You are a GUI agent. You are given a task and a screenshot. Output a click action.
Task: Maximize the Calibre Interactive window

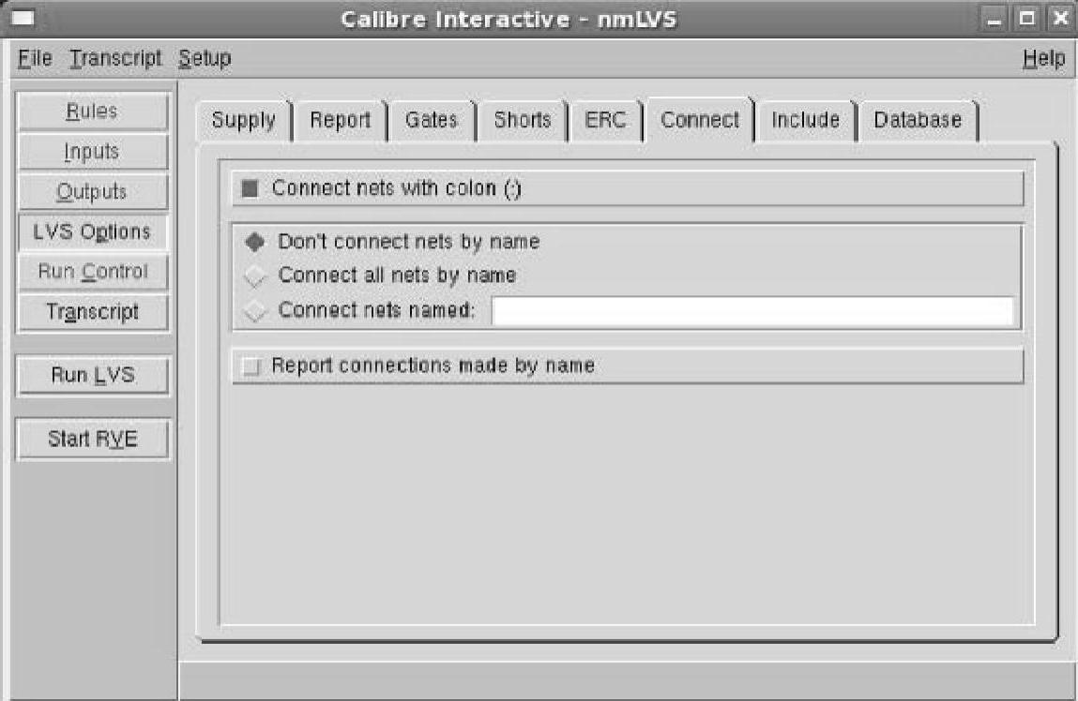(1027, 19)
